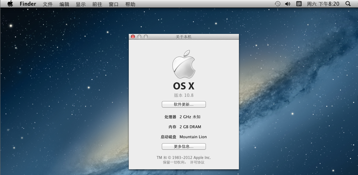Open the Finder application menu
Image resolution: width=358 pixels, height=175 pixels.
pyautogui.click(x=28, y=4)
